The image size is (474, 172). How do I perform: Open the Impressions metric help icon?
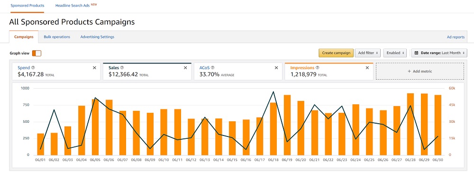[x=318, y=68]
